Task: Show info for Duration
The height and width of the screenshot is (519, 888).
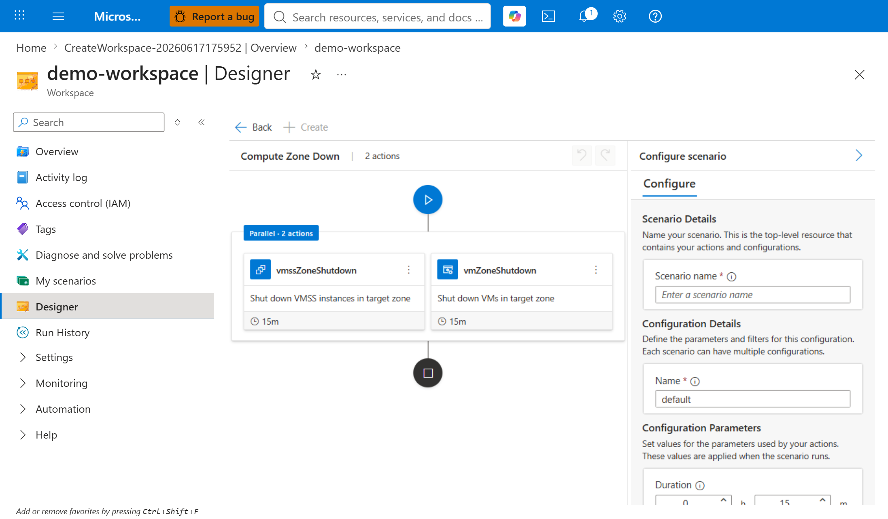Action: coord(700,485)
